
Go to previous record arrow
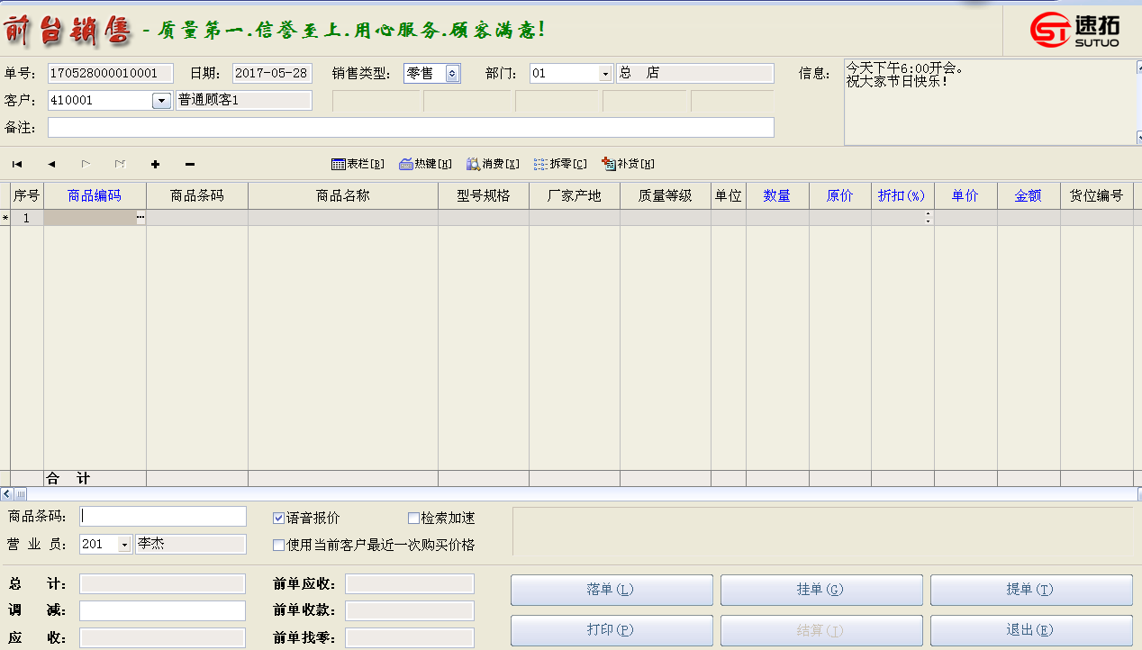click(51, 164)
